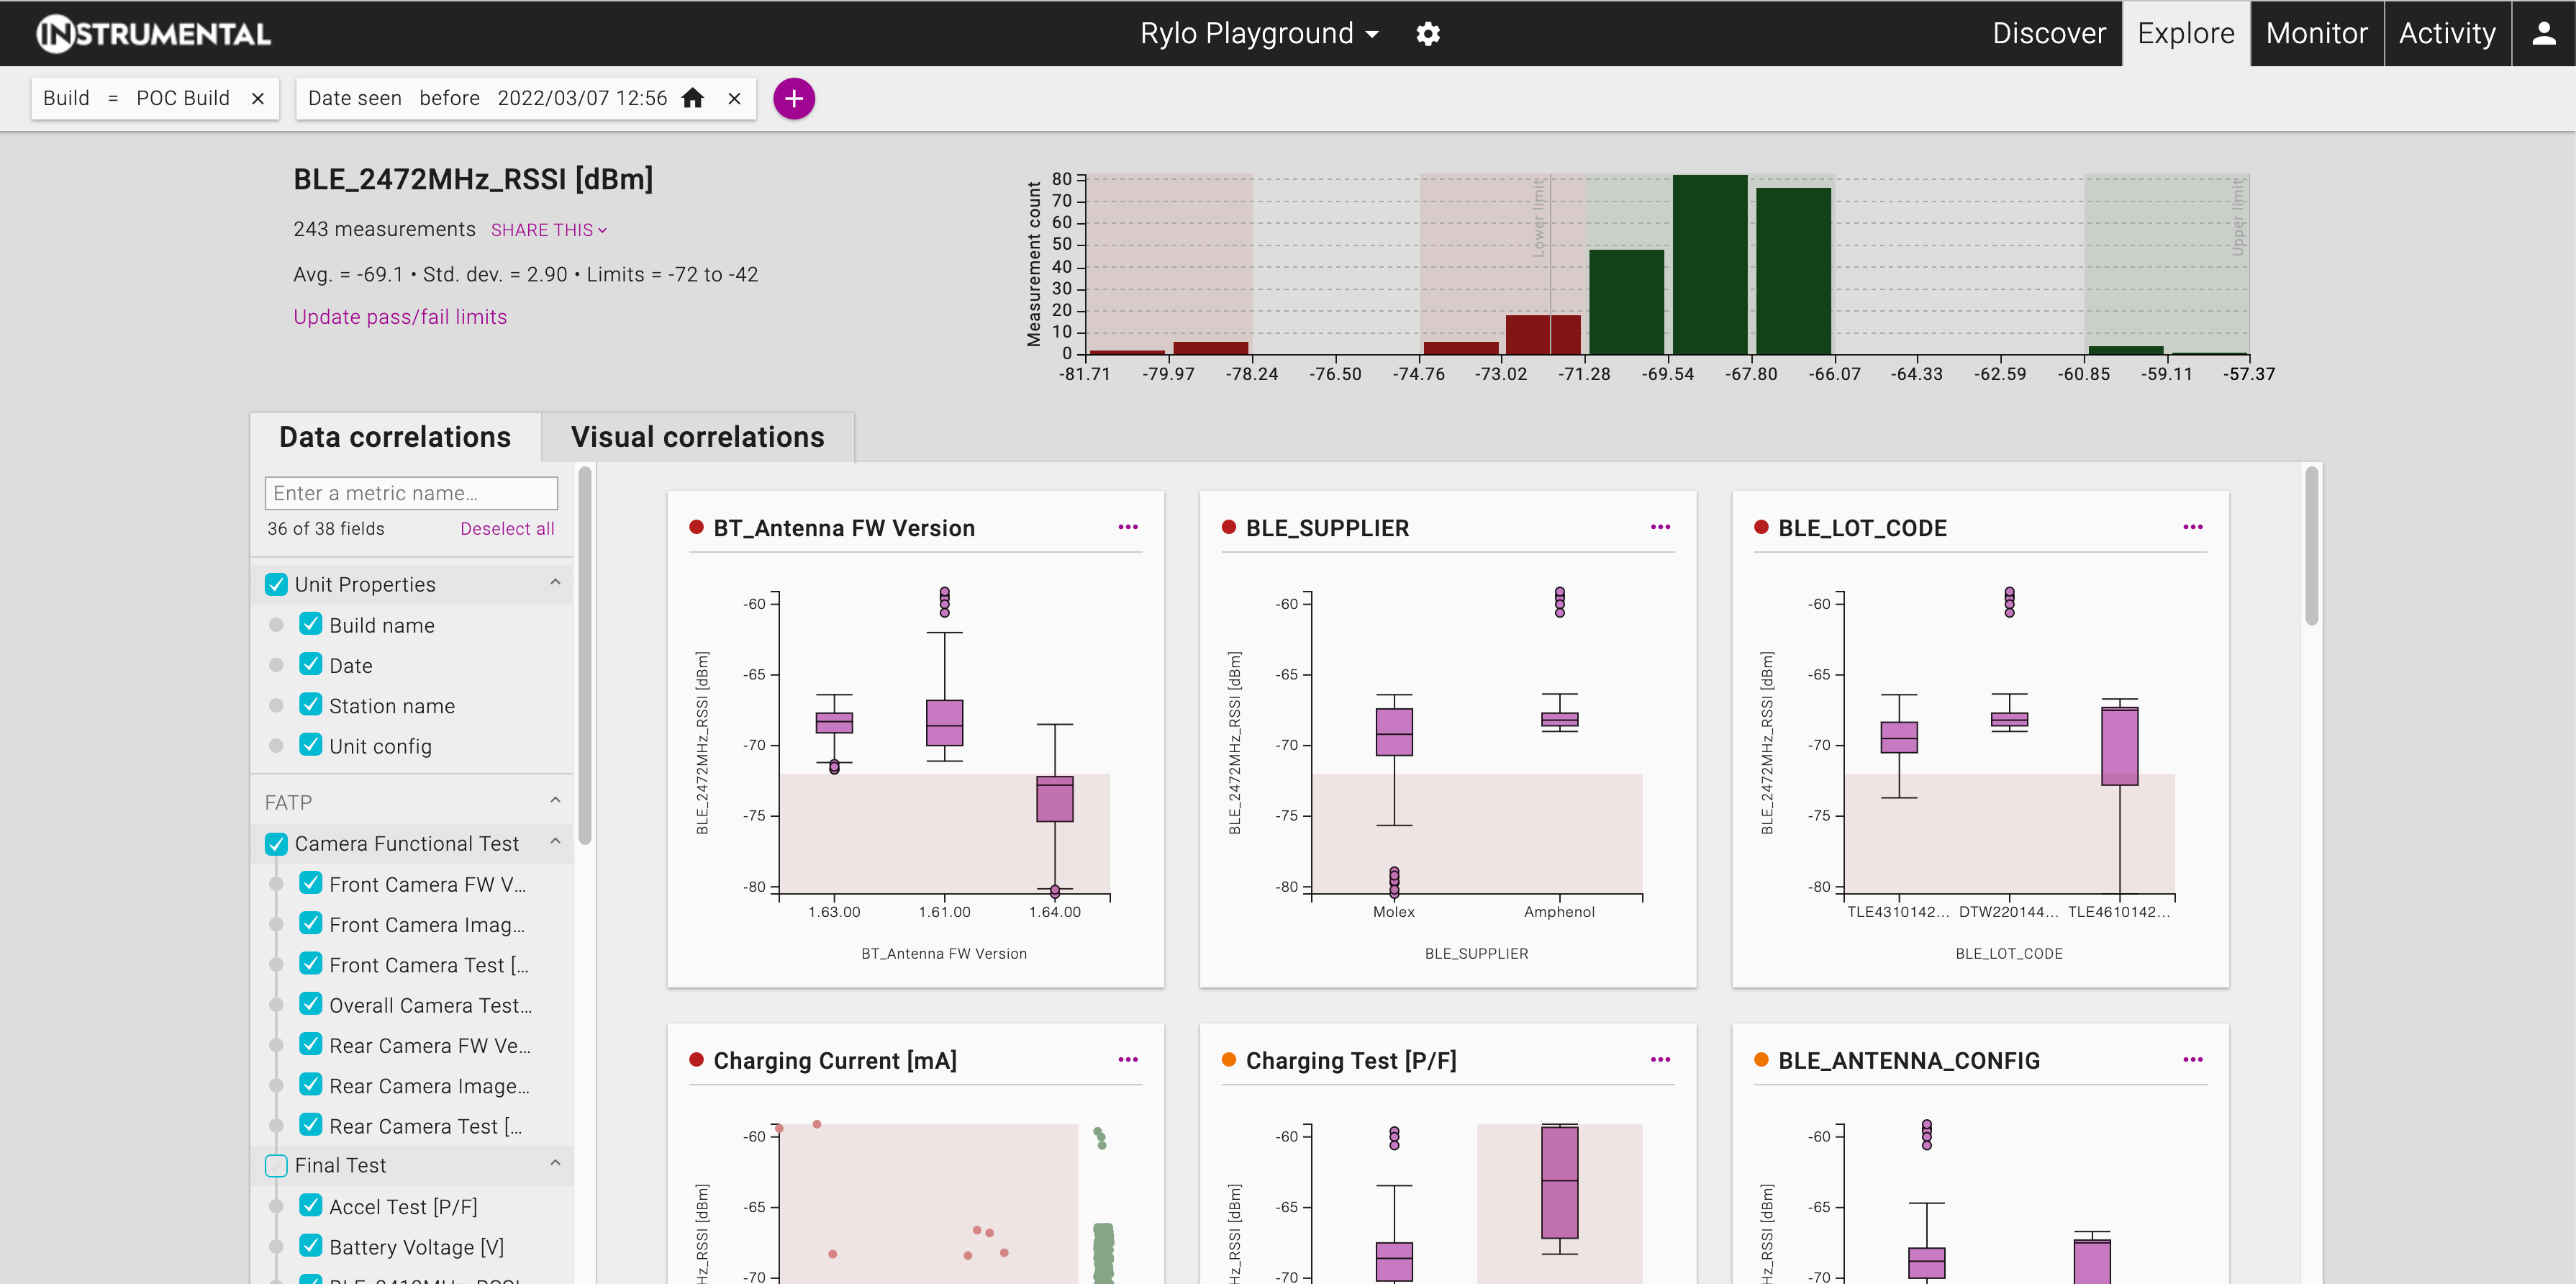This screenshot has width=2576, height=1284.
Task: Open Charging Test chart three-dot menu
Action: click(1660, 1059)
